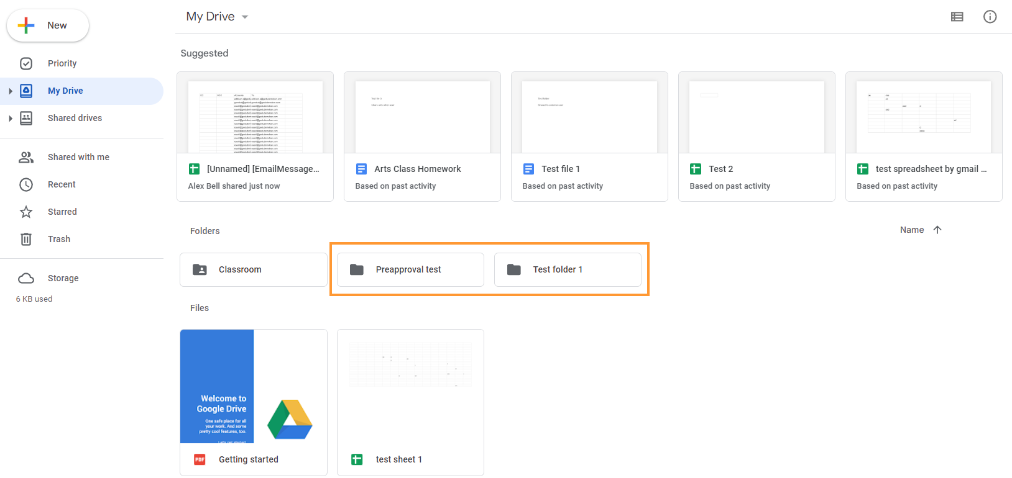Click the Sheets icon beside test sheet 1
Image resolution: width=1012 pixels, height=478 pixels.
357,459
